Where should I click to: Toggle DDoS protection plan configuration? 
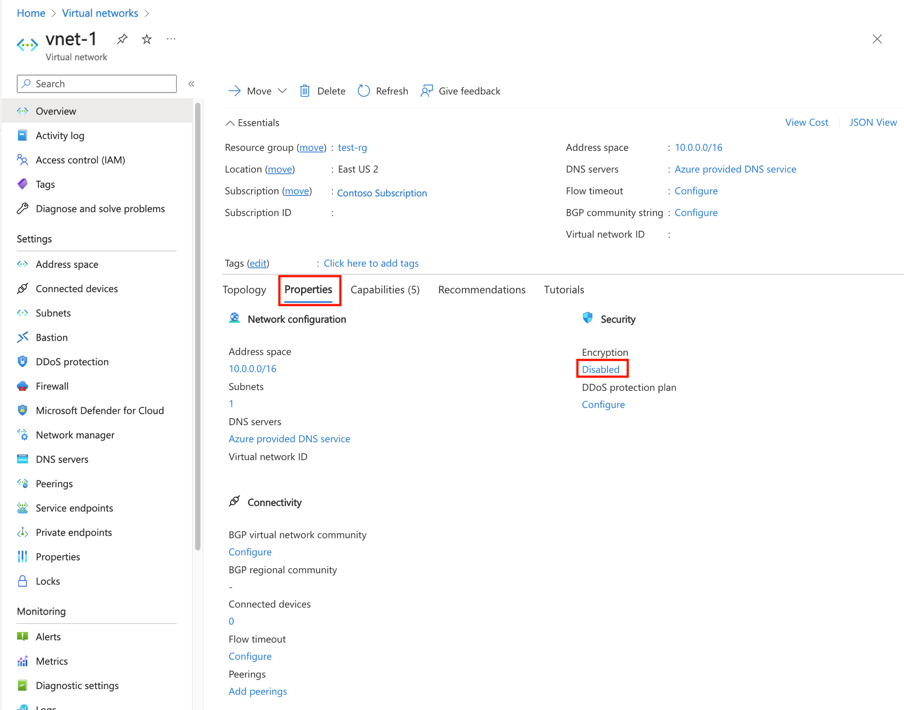[604, 404]
